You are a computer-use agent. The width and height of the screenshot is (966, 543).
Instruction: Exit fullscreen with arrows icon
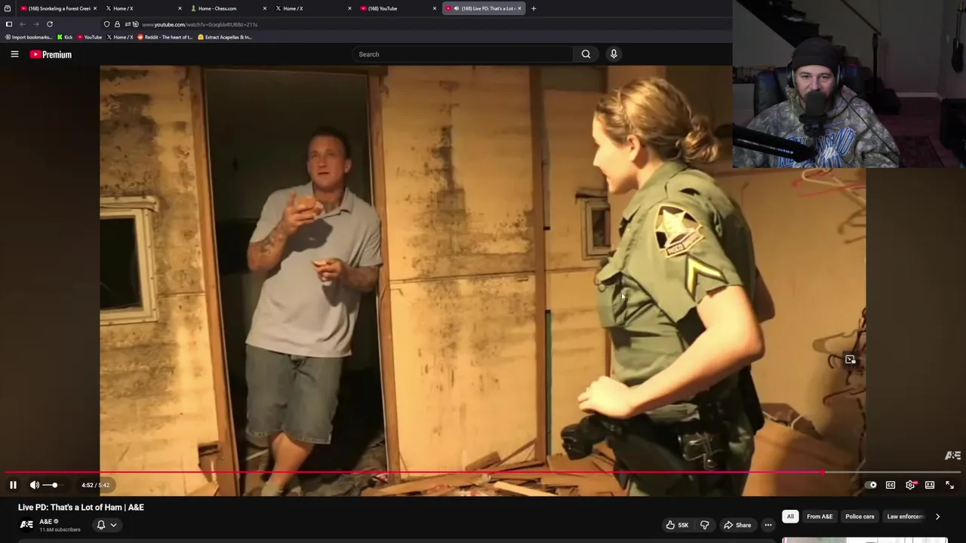949,485
